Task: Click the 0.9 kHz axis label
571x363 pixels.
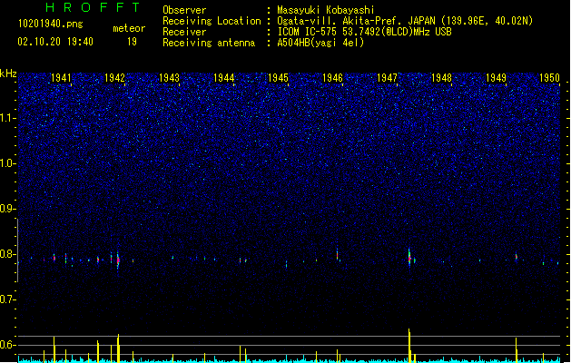Action: 7,209
